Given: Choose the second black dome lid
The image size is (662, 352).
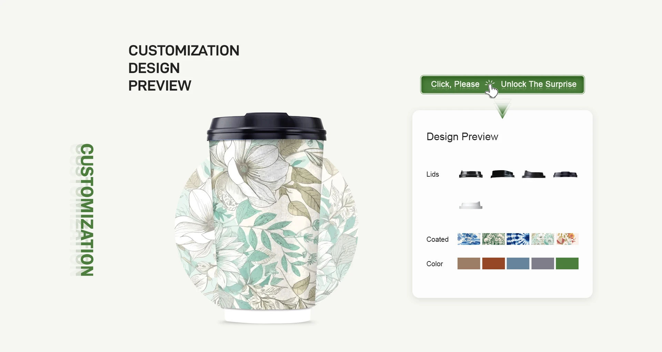Looking at the screenshot, I should click(502, 174).
